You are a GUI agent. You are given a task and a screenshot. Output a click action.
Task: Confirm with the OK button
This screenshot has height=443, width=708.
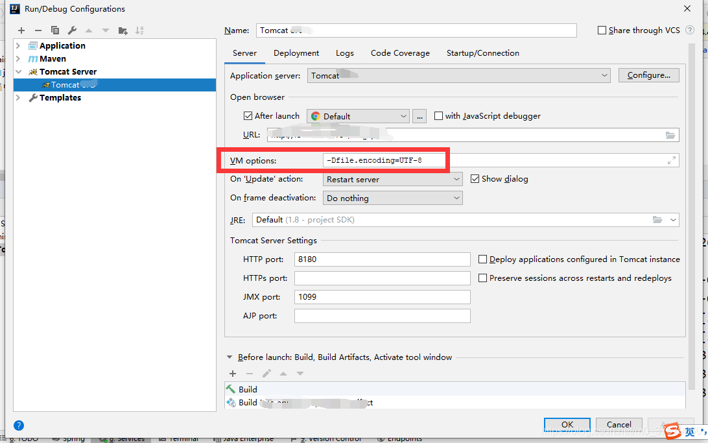pos(567,424)
